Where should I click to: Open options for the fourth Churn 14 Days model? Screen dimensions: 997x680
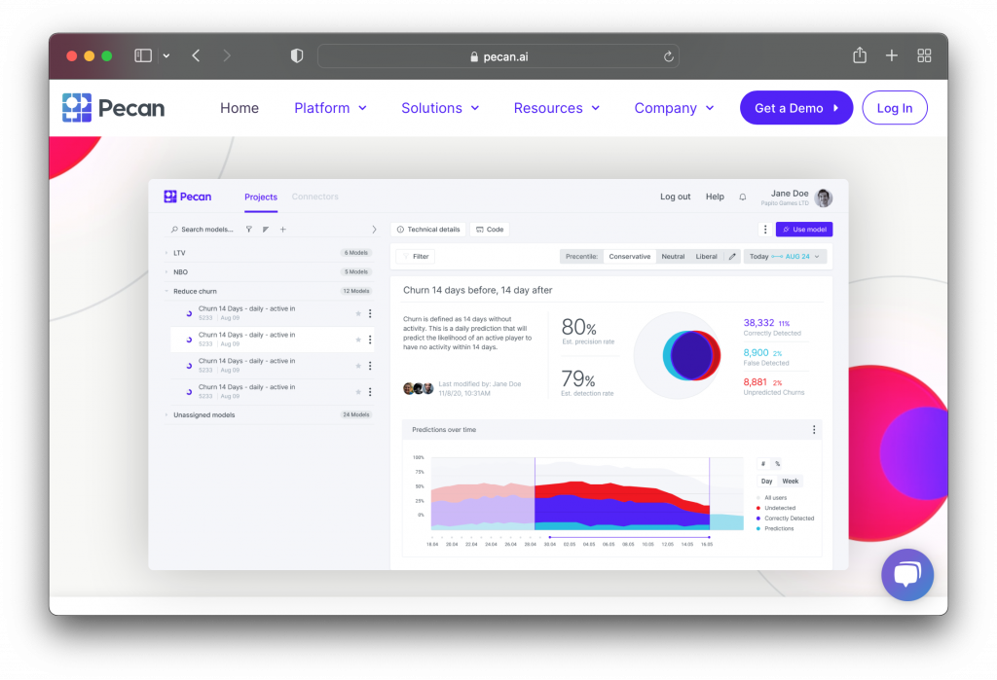coord(370,391)
